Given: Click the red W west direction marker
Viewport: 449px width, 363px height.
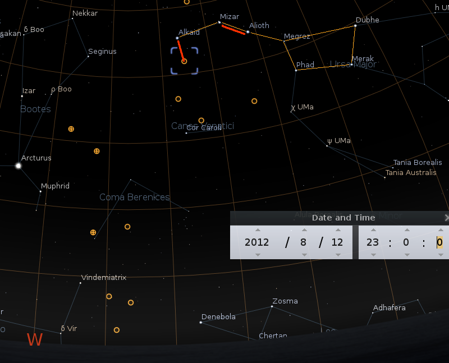Looking at the screenshot, I should 35,339.
